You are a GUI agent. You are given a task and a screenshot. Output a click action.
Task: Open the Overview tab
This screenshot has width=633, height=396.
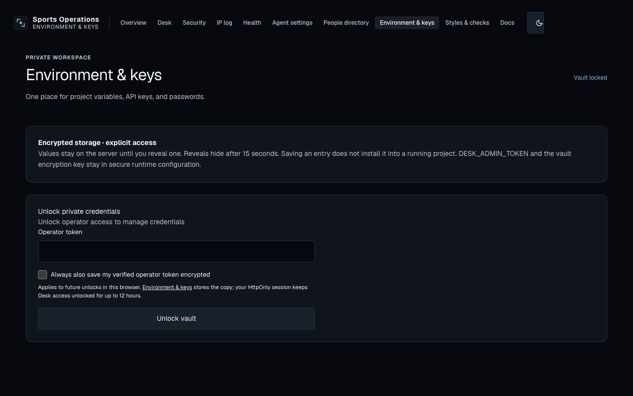[x=134, y=23]
